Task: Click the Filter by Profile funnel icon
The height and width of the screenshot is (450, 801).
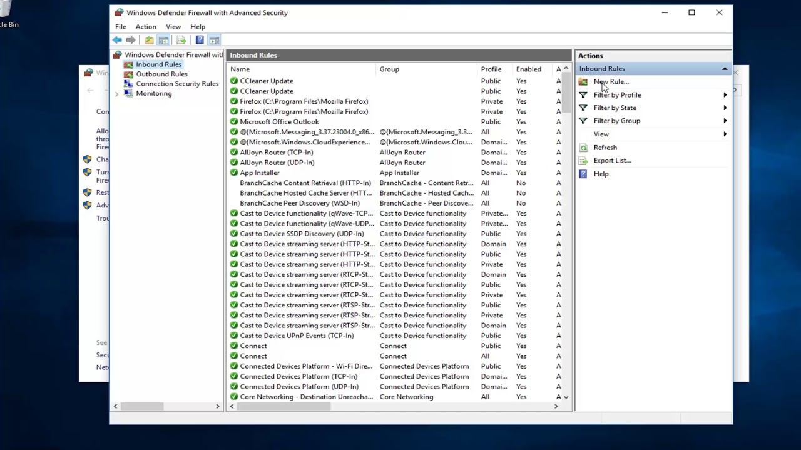Action: 583,95
